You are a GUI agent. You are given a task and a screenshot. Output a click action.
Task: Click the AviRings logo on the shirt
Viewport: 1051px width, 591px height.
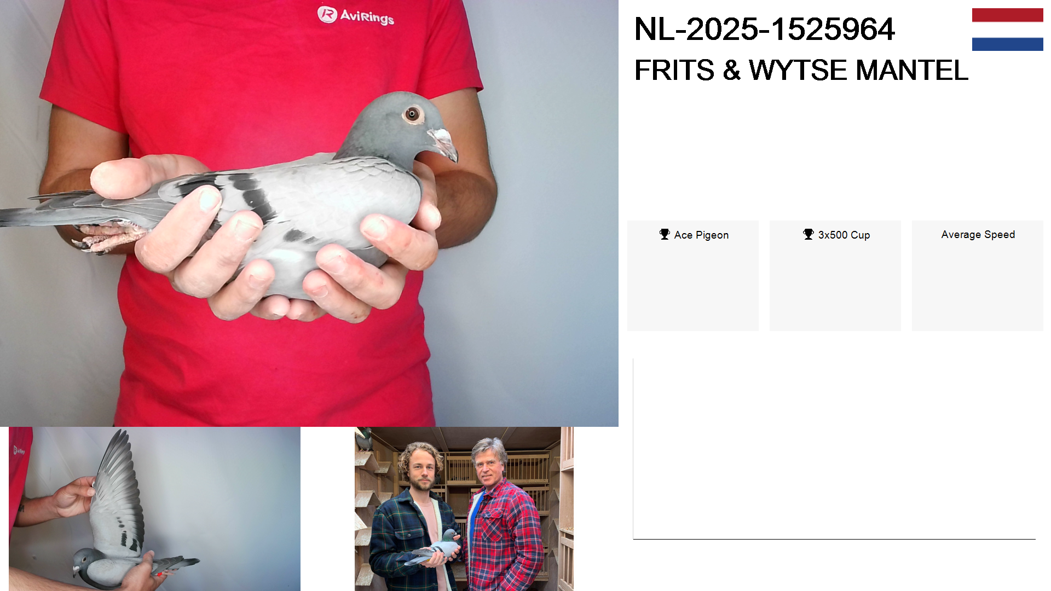pyautogui.click(x=356, y=15)
